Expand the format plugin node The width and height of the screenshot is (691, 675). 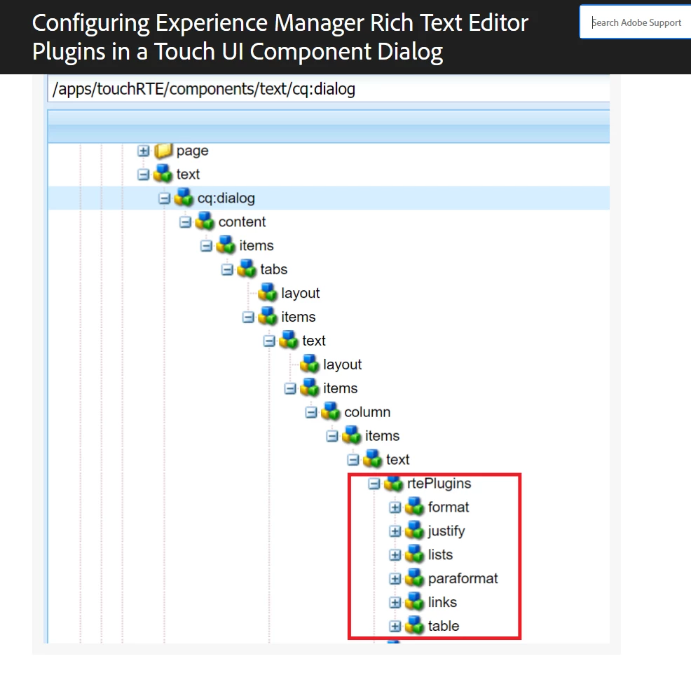tap(395, 508)
